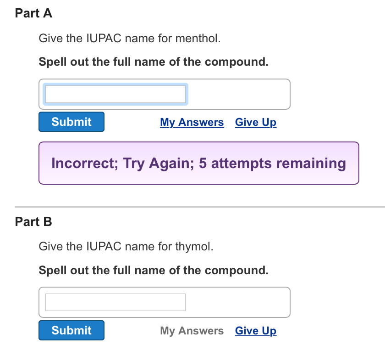Viewport: 385px width, 362px height.
Task: Click the thymol answer input field
Action: click(x=115, y=302)
